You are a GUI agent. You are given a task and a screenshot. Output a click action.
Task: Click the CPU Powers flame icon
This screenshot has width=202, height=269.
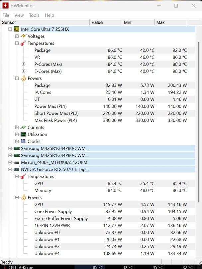pyautogui.click(x=23, y=78)
